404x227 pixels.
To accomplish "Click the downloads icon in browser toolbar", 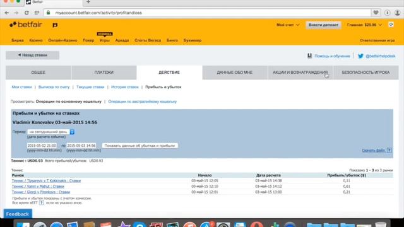I will coord(387,13).
